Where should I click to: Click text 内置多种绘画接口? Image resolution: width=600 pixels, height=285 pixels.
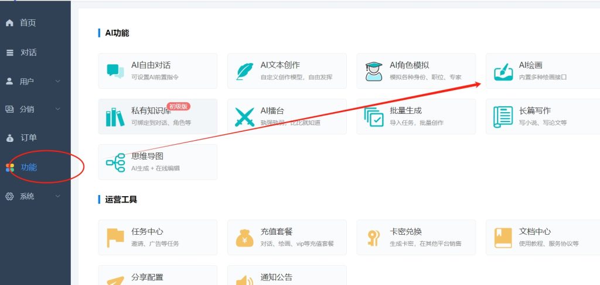pos(543,77)
